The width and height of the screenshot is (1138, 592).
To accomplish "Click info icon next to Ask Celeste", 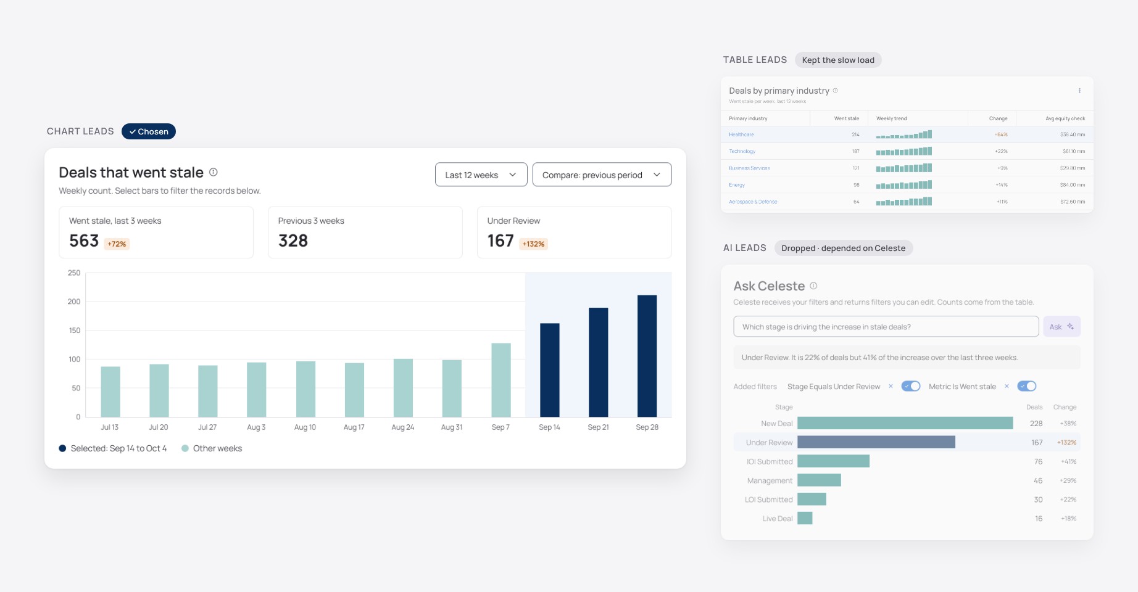I will coord(813,286).
